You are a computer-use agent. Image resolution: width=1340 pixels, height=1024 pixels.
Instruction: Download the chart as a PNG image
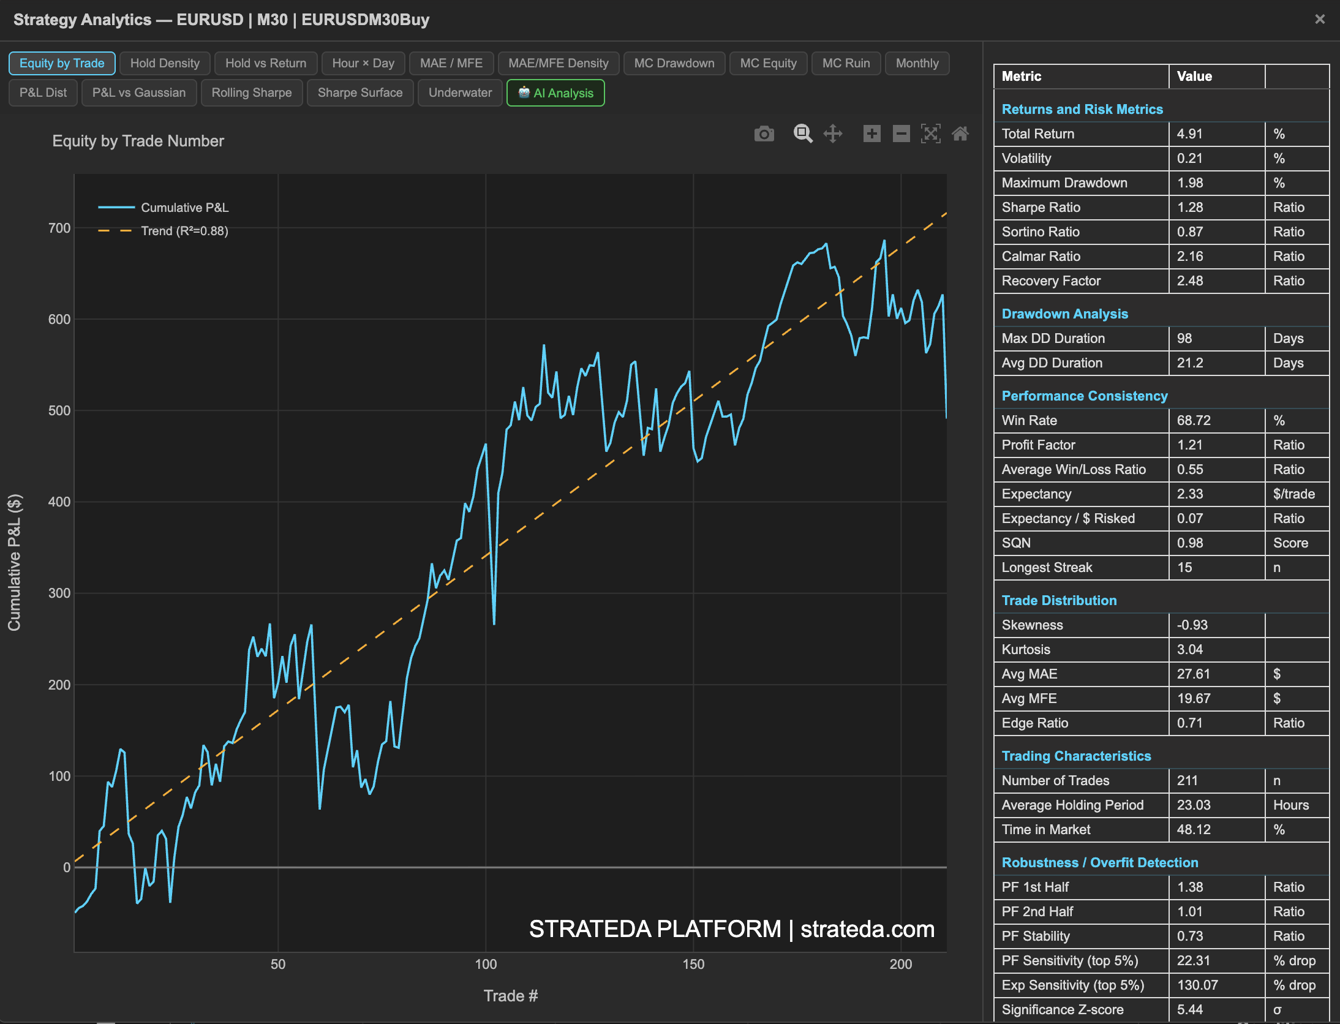pos(764,134)
